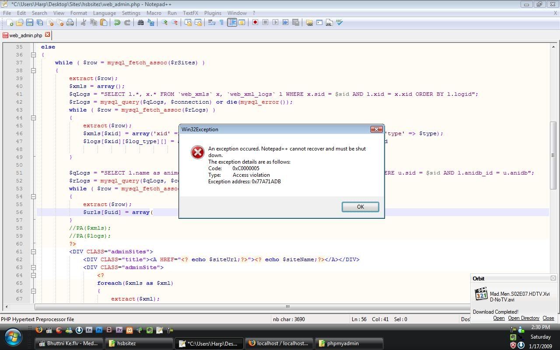Click the Print toolbar icon
Viewport: 560px width, 350px height.
tap(70, 22)
